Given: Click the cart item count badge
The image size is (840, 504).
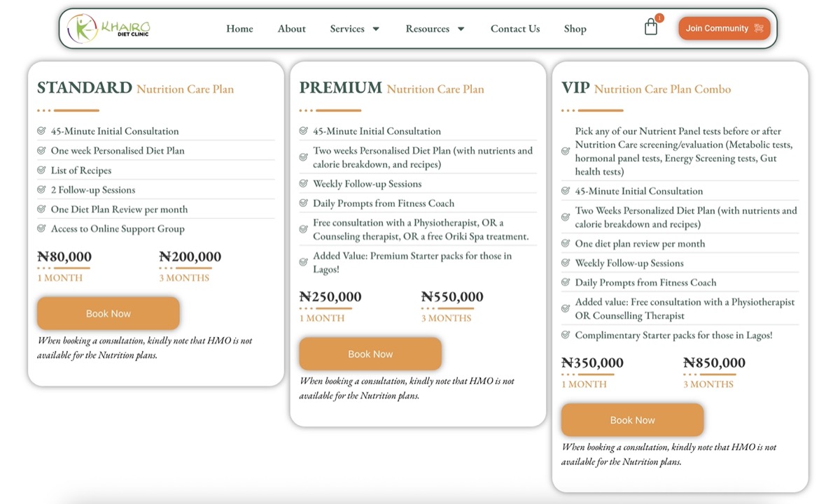Looking at the screenshot, I should click(659, 18).
